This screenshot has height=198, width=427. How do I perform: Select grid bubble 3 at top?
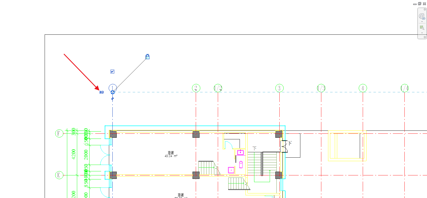[279, 88]
